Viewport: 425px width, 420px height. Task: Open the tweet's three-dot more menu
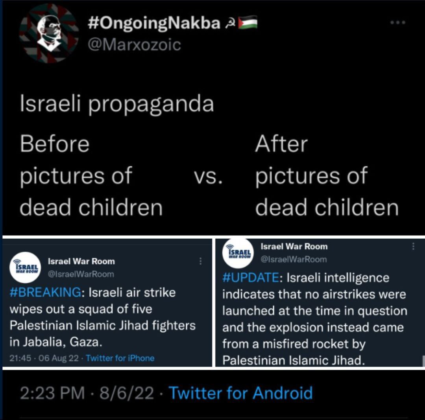(397, 23)
